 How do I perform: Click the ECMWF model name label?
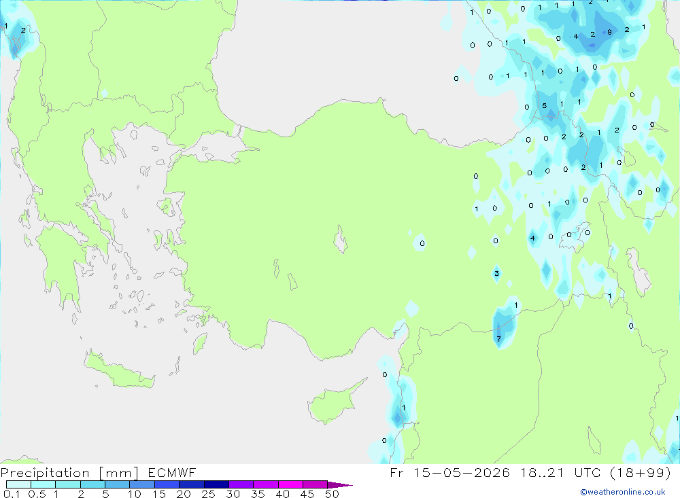[x=172, y=472]
